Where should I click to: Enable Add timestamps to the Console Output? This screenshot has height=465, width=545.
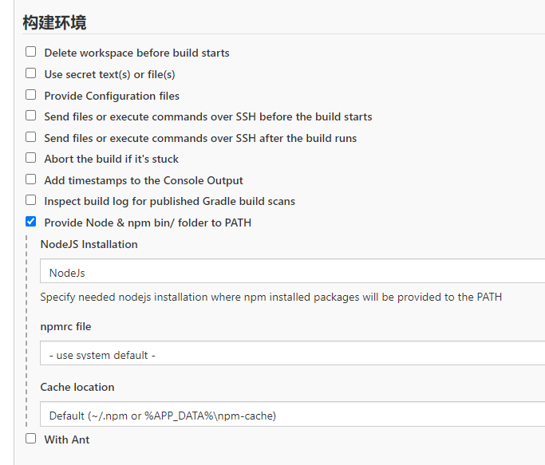coord(30,179)
